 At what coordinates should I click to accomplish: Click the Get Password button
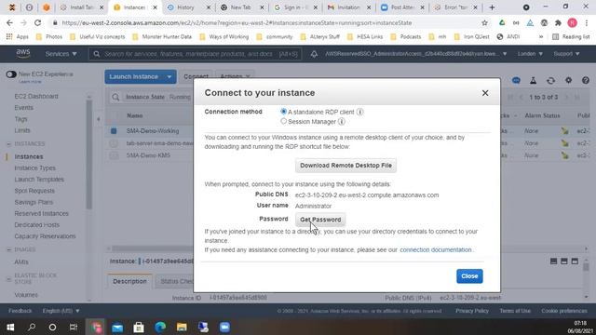point(320,220)
